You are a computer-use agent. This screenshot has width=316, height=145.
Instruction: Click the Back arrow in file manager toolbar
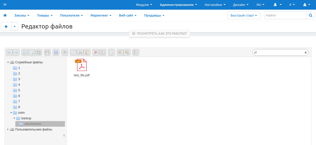point(9,52)
